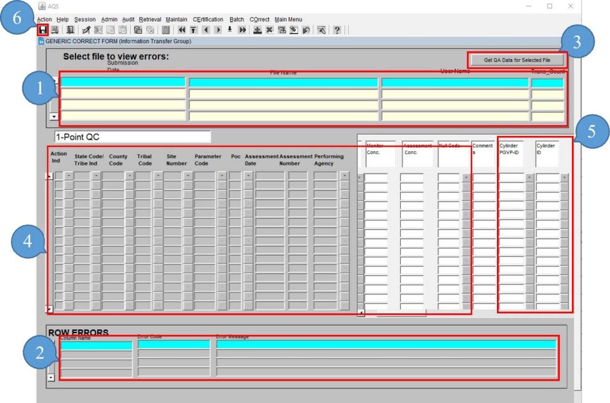Open the COrrect menu
This screenshot has height=403, width=610.
point(260,19)
